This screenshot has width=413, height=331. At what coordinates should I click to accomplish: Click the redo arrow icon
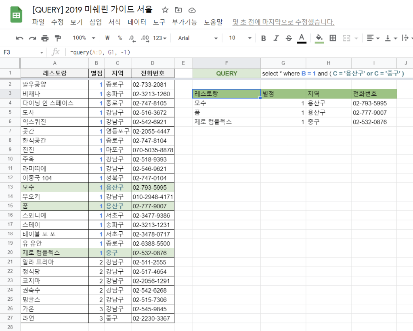32,38
